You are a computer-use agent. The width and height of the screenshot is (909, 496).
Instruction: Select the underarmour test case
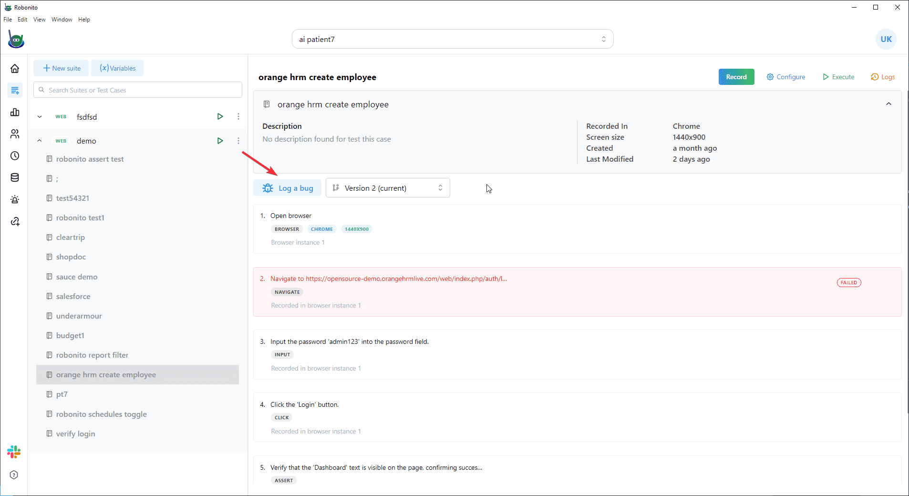pyautogui.click(x=137, y=316)
